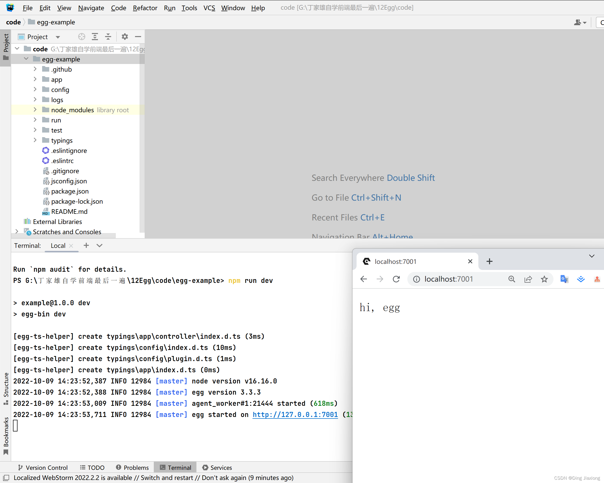604x483 pixels.
Task: Click the blue double-chevron extension icon
Action: pos(581,279)
